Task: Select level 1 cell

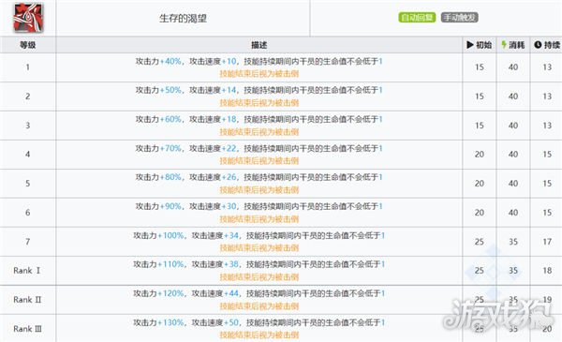Action: pos(27,67)
